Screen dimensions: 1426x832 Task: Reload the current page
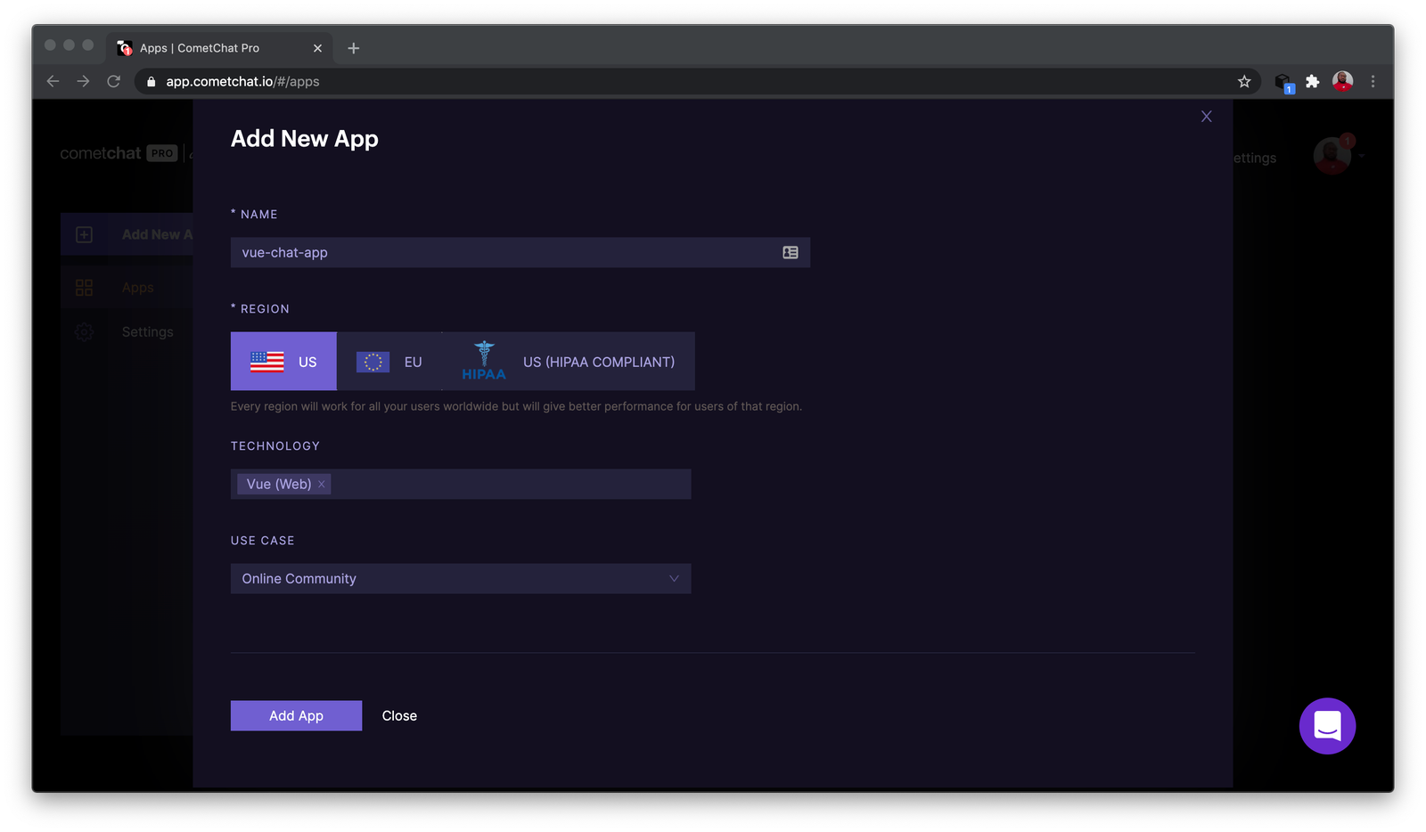pyautogui.click(x=113, y=81)
